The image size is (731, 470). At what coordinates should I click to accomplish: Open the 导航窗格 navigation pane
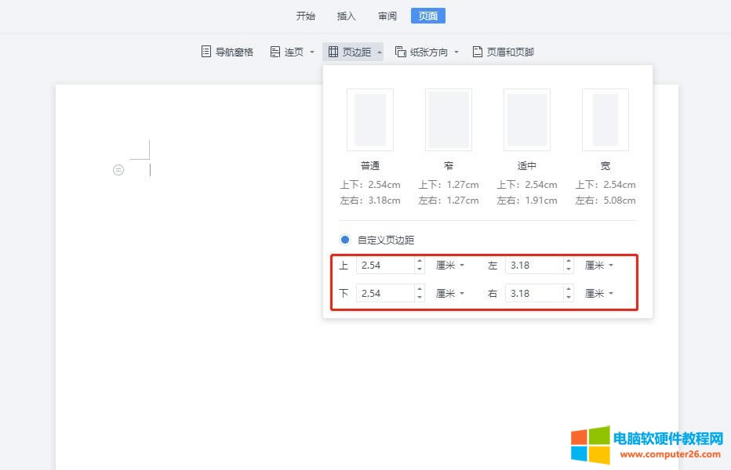coord(227,52)
